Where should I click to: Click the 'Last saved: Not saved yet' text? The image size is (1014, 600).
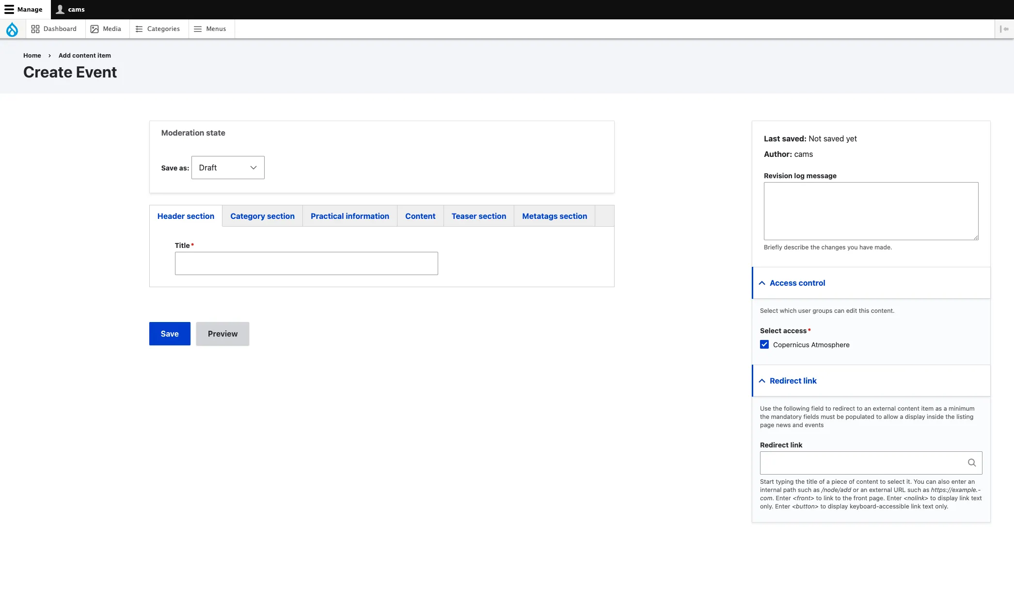click(x=810, y=139)
